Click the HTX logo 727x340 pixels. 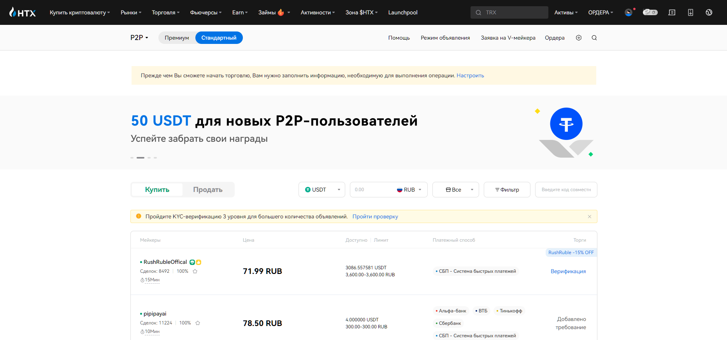click(23, 12)
